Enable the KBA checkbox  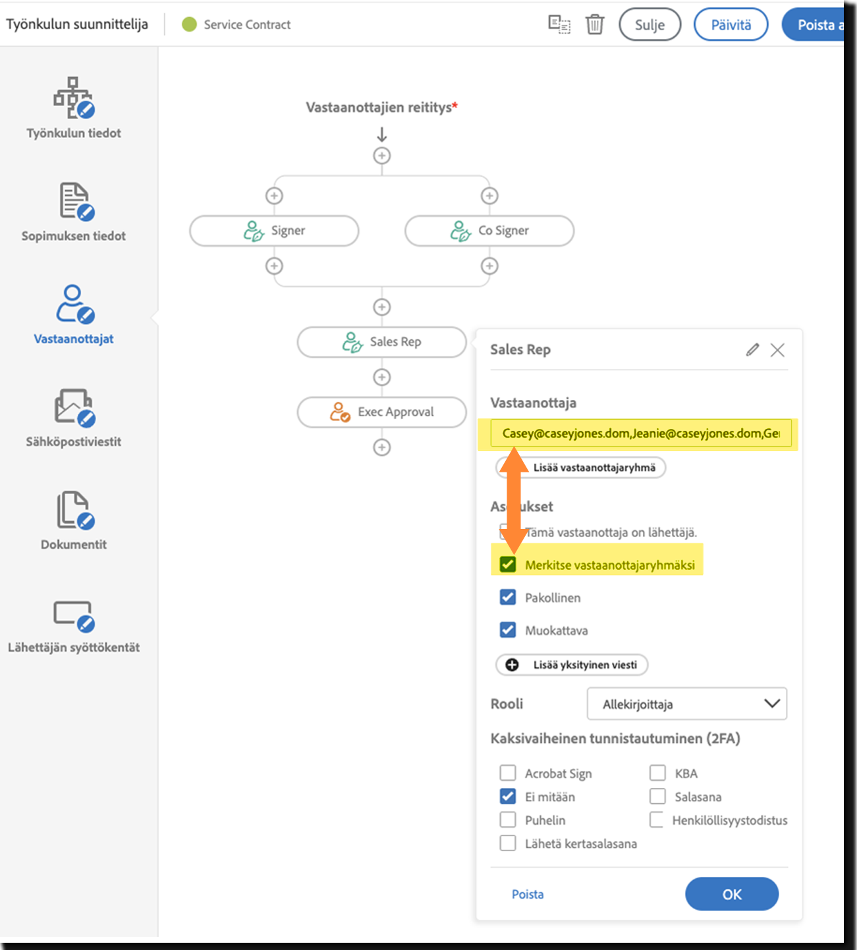pyautogui.click(x=657, y=773)
